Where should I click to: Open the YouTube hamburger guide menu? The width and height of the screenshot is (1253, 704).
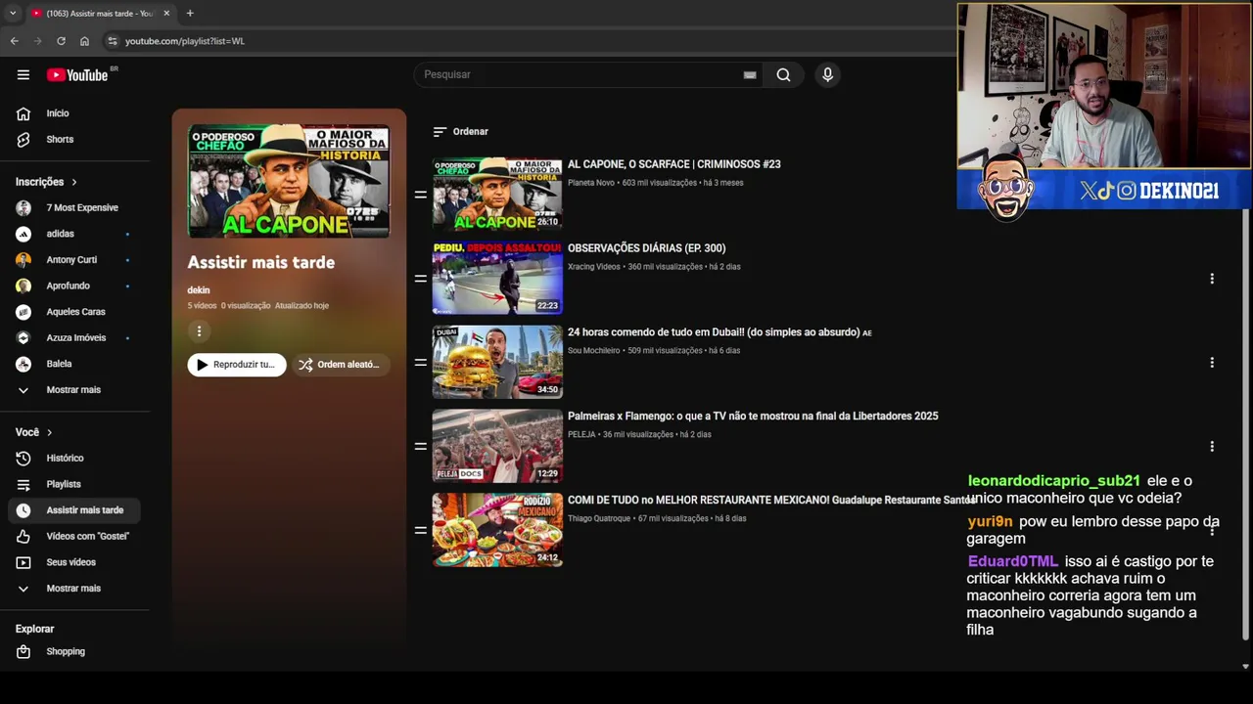(23, 74)
